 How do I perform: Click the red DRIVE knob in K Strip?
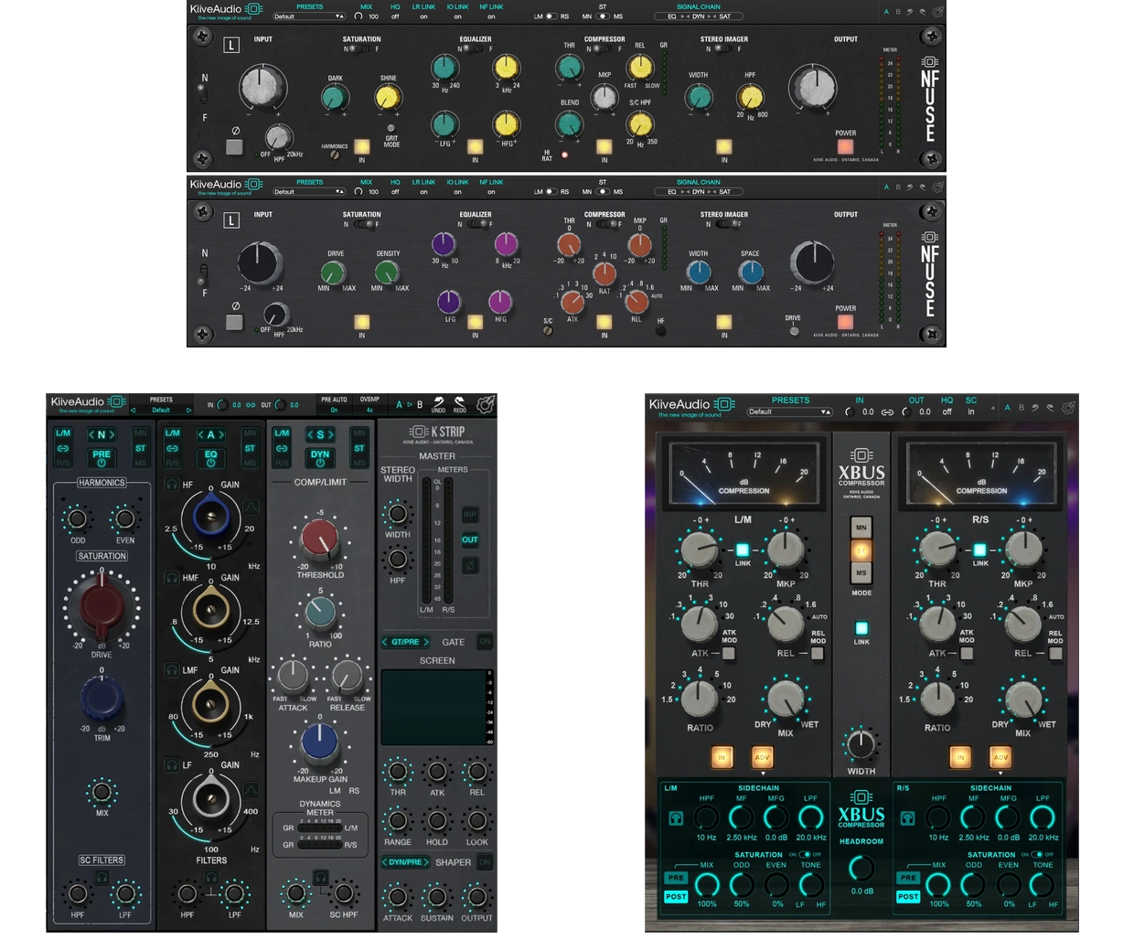(x=102, y=607)
